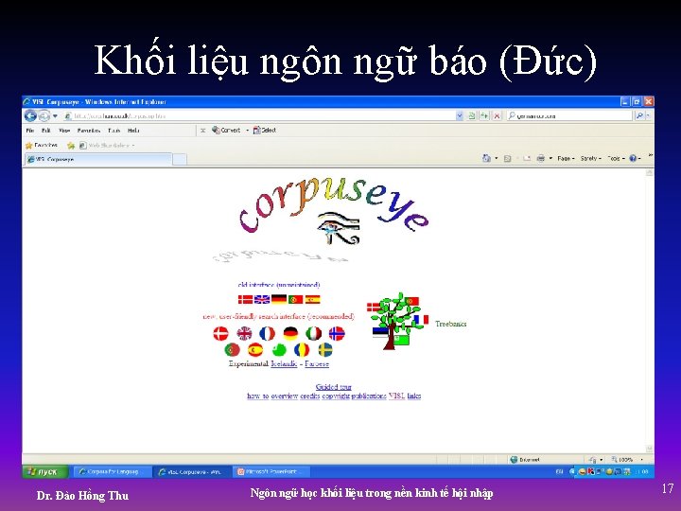
Task: Open the Page dropdown menu
Action: (566, 159)
